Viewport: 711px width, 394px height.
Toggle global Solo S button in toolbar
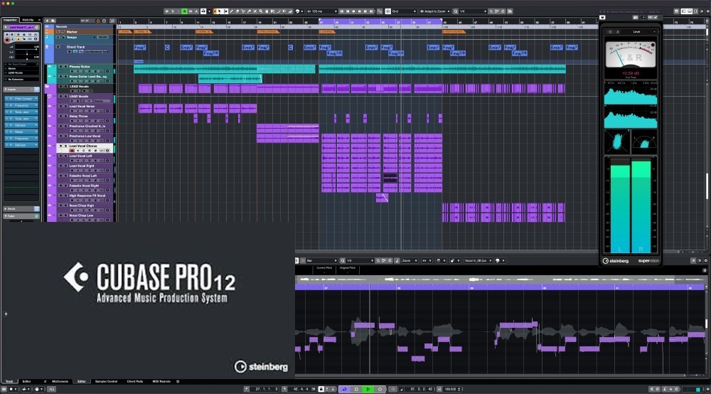(172, 11)
